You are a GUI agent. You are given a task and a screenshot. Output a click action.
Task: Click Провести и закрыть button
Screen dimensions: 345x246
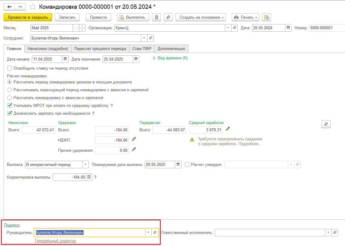point(28,17)
